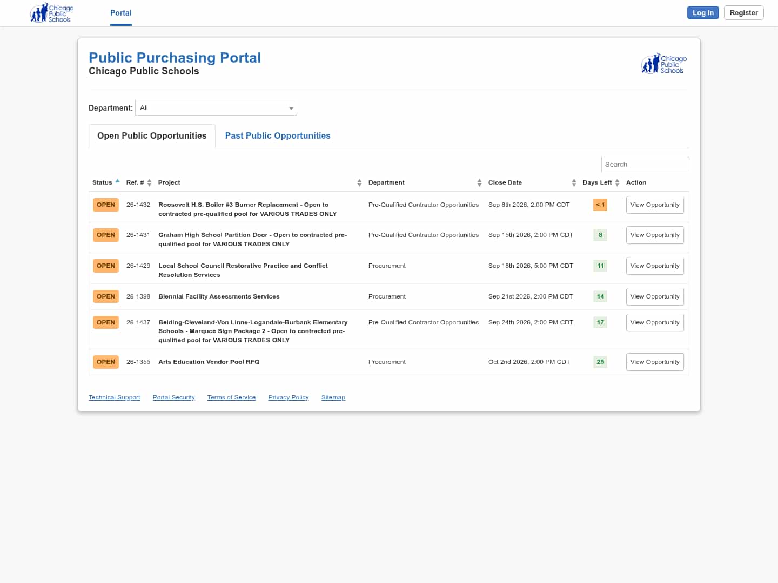Click the Belding-Cleveland-Von Linne-Logandale-Burbank project title

pos(253,331)
